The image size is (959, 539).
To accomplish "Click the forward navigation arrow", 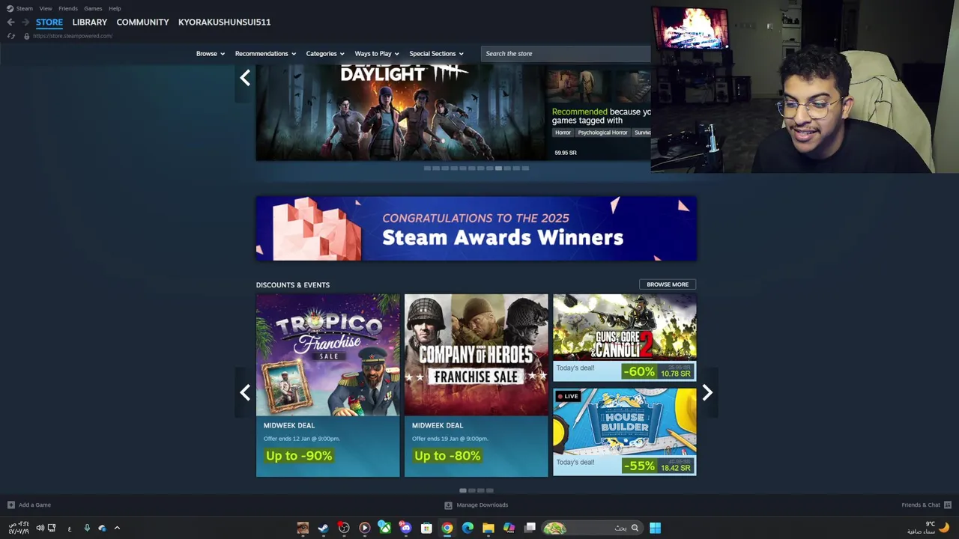I will coord(25,22).
